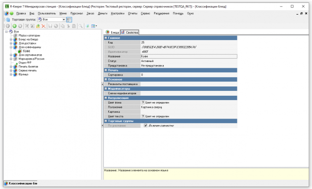Viewport: 312px width, 189px height.
Task: Open the Помощь menu
Action: tap(178, 13)
